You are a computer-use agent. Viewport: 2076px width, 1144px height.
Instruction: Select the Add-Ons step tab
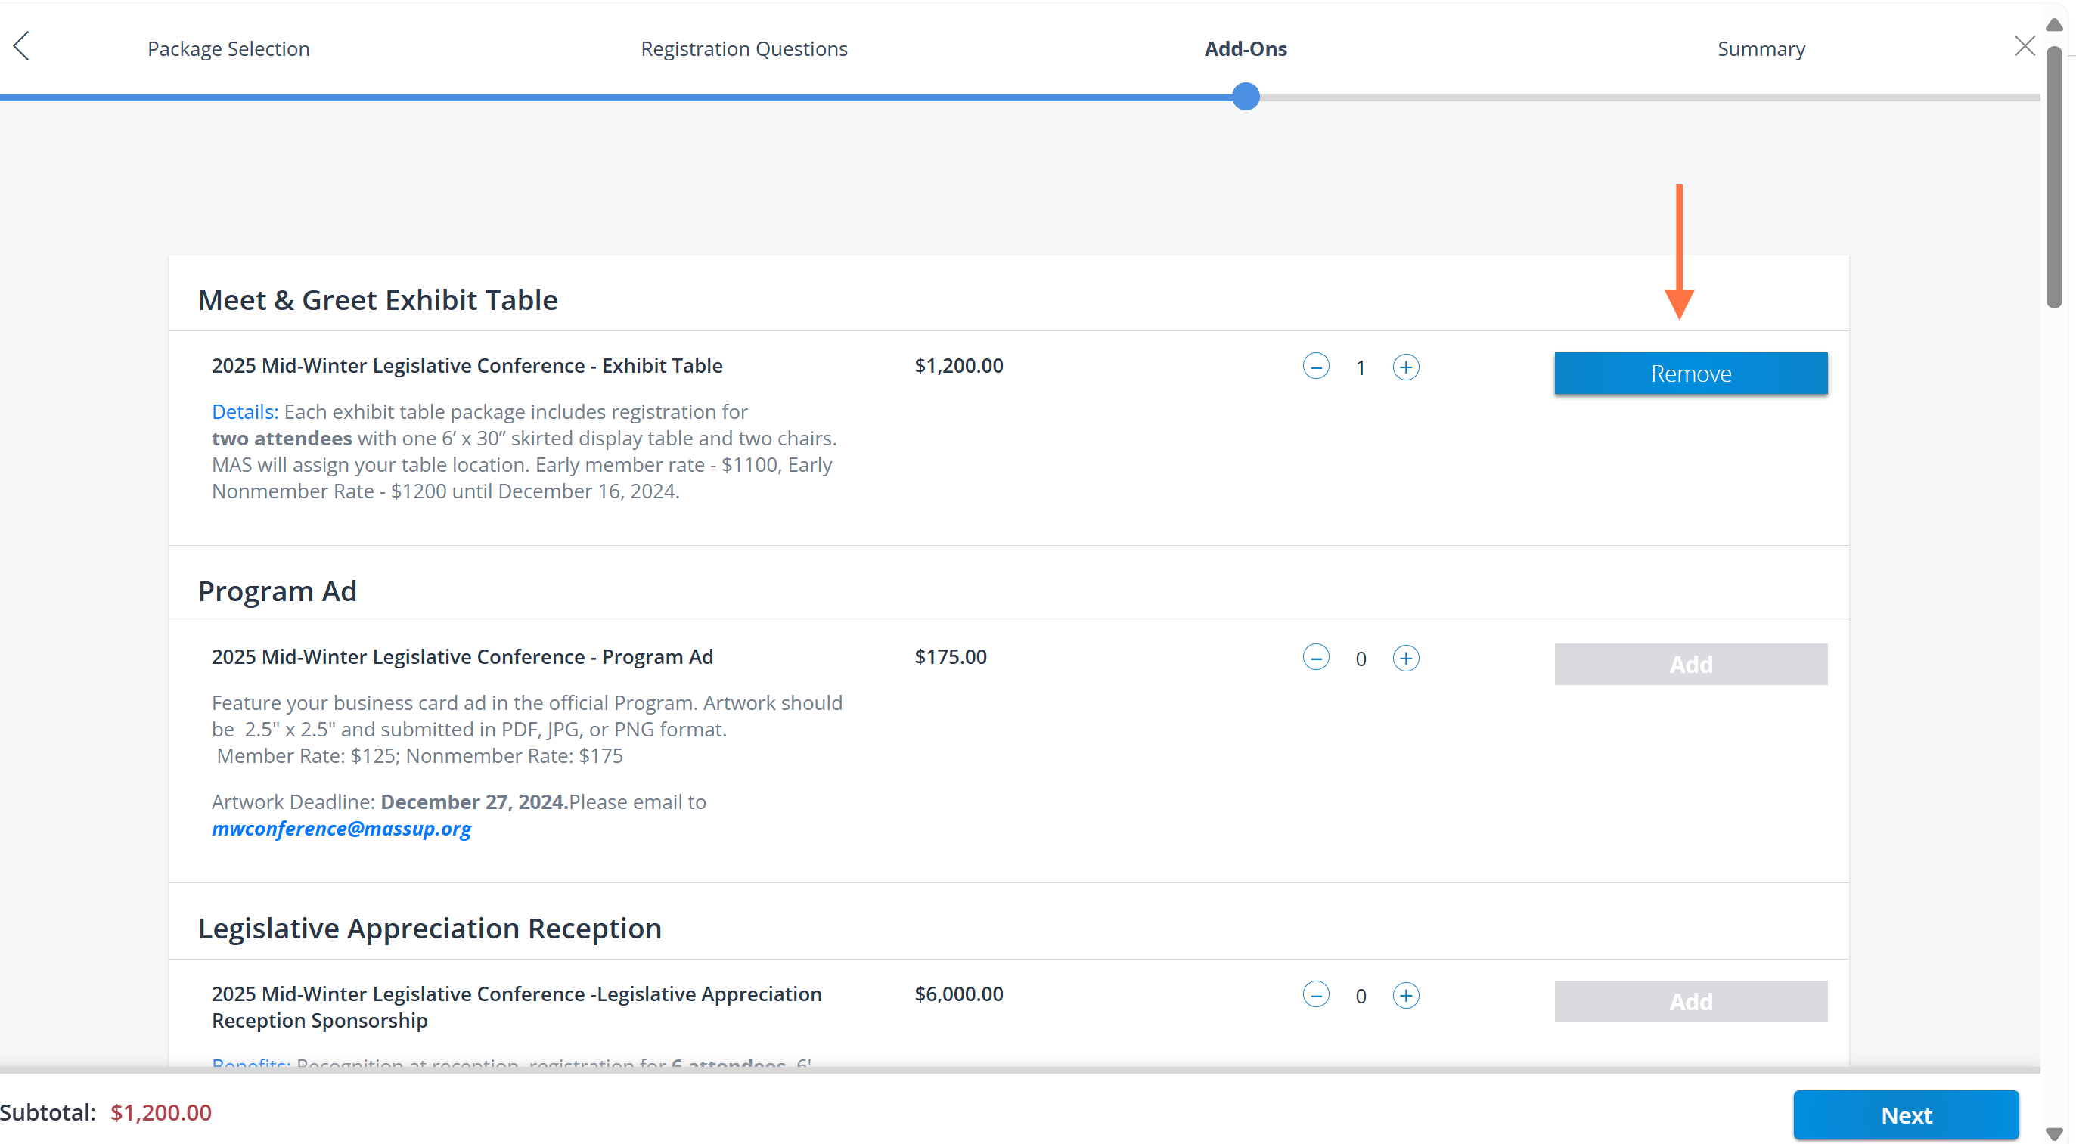point(1245,48)
